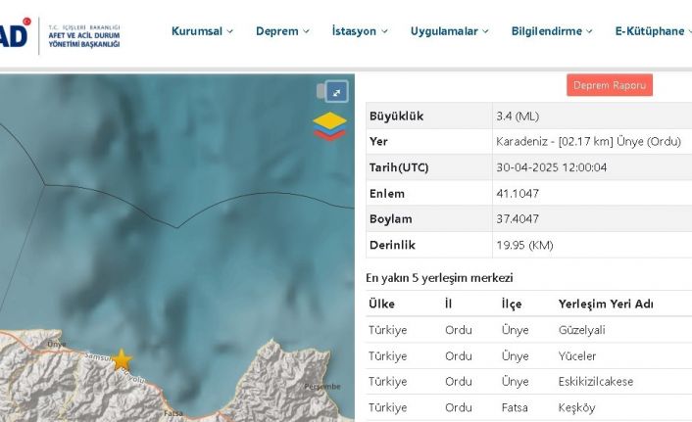Open the Uygulamalar menu

tap(450, 31)
